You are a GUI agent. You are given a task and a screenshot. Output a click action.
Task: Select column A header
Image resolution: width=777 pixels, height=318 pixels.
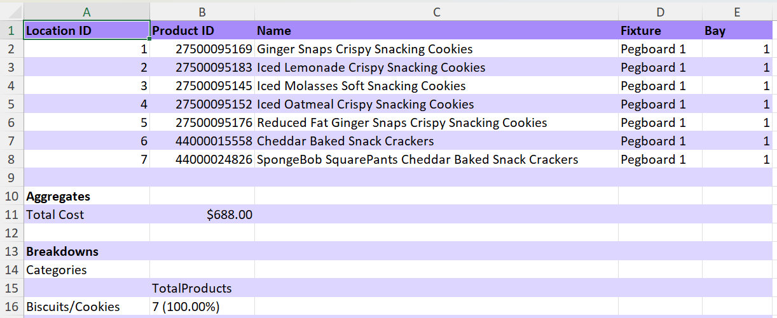86,11
